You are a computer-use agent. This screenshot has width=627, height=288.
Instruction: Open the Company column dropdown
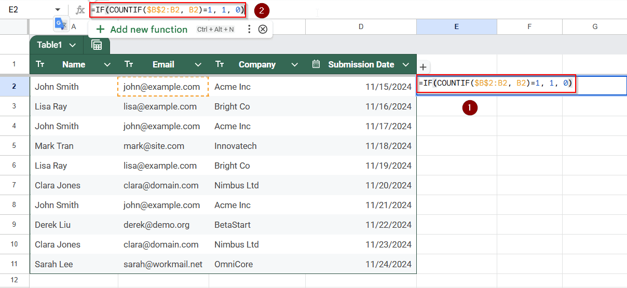(295, 64)
